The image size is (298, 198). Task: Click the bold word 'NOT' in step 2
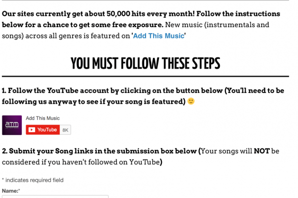262,151
